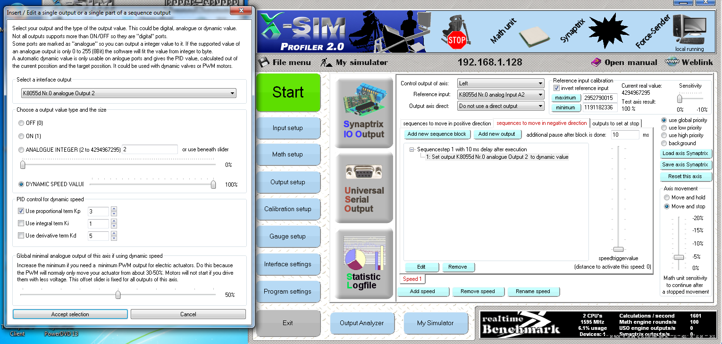Select the Synaptrix IO Output panel icon
This screenshot has height=344, width=722.
point(363,112)
